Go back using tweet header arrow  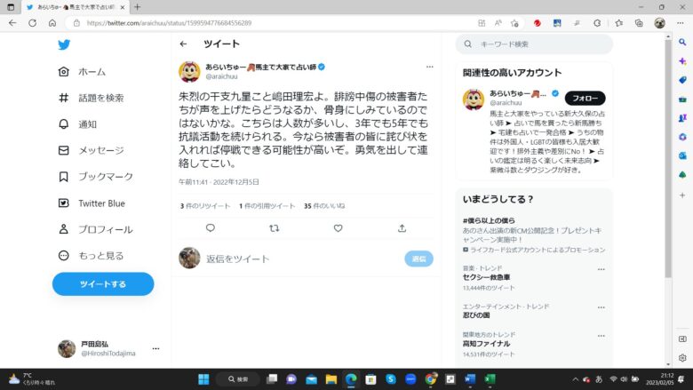coord(183,44)
